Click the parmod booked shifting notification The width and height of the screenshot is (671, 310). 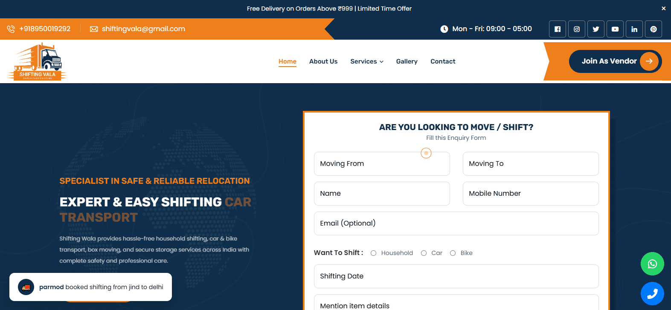90,287
